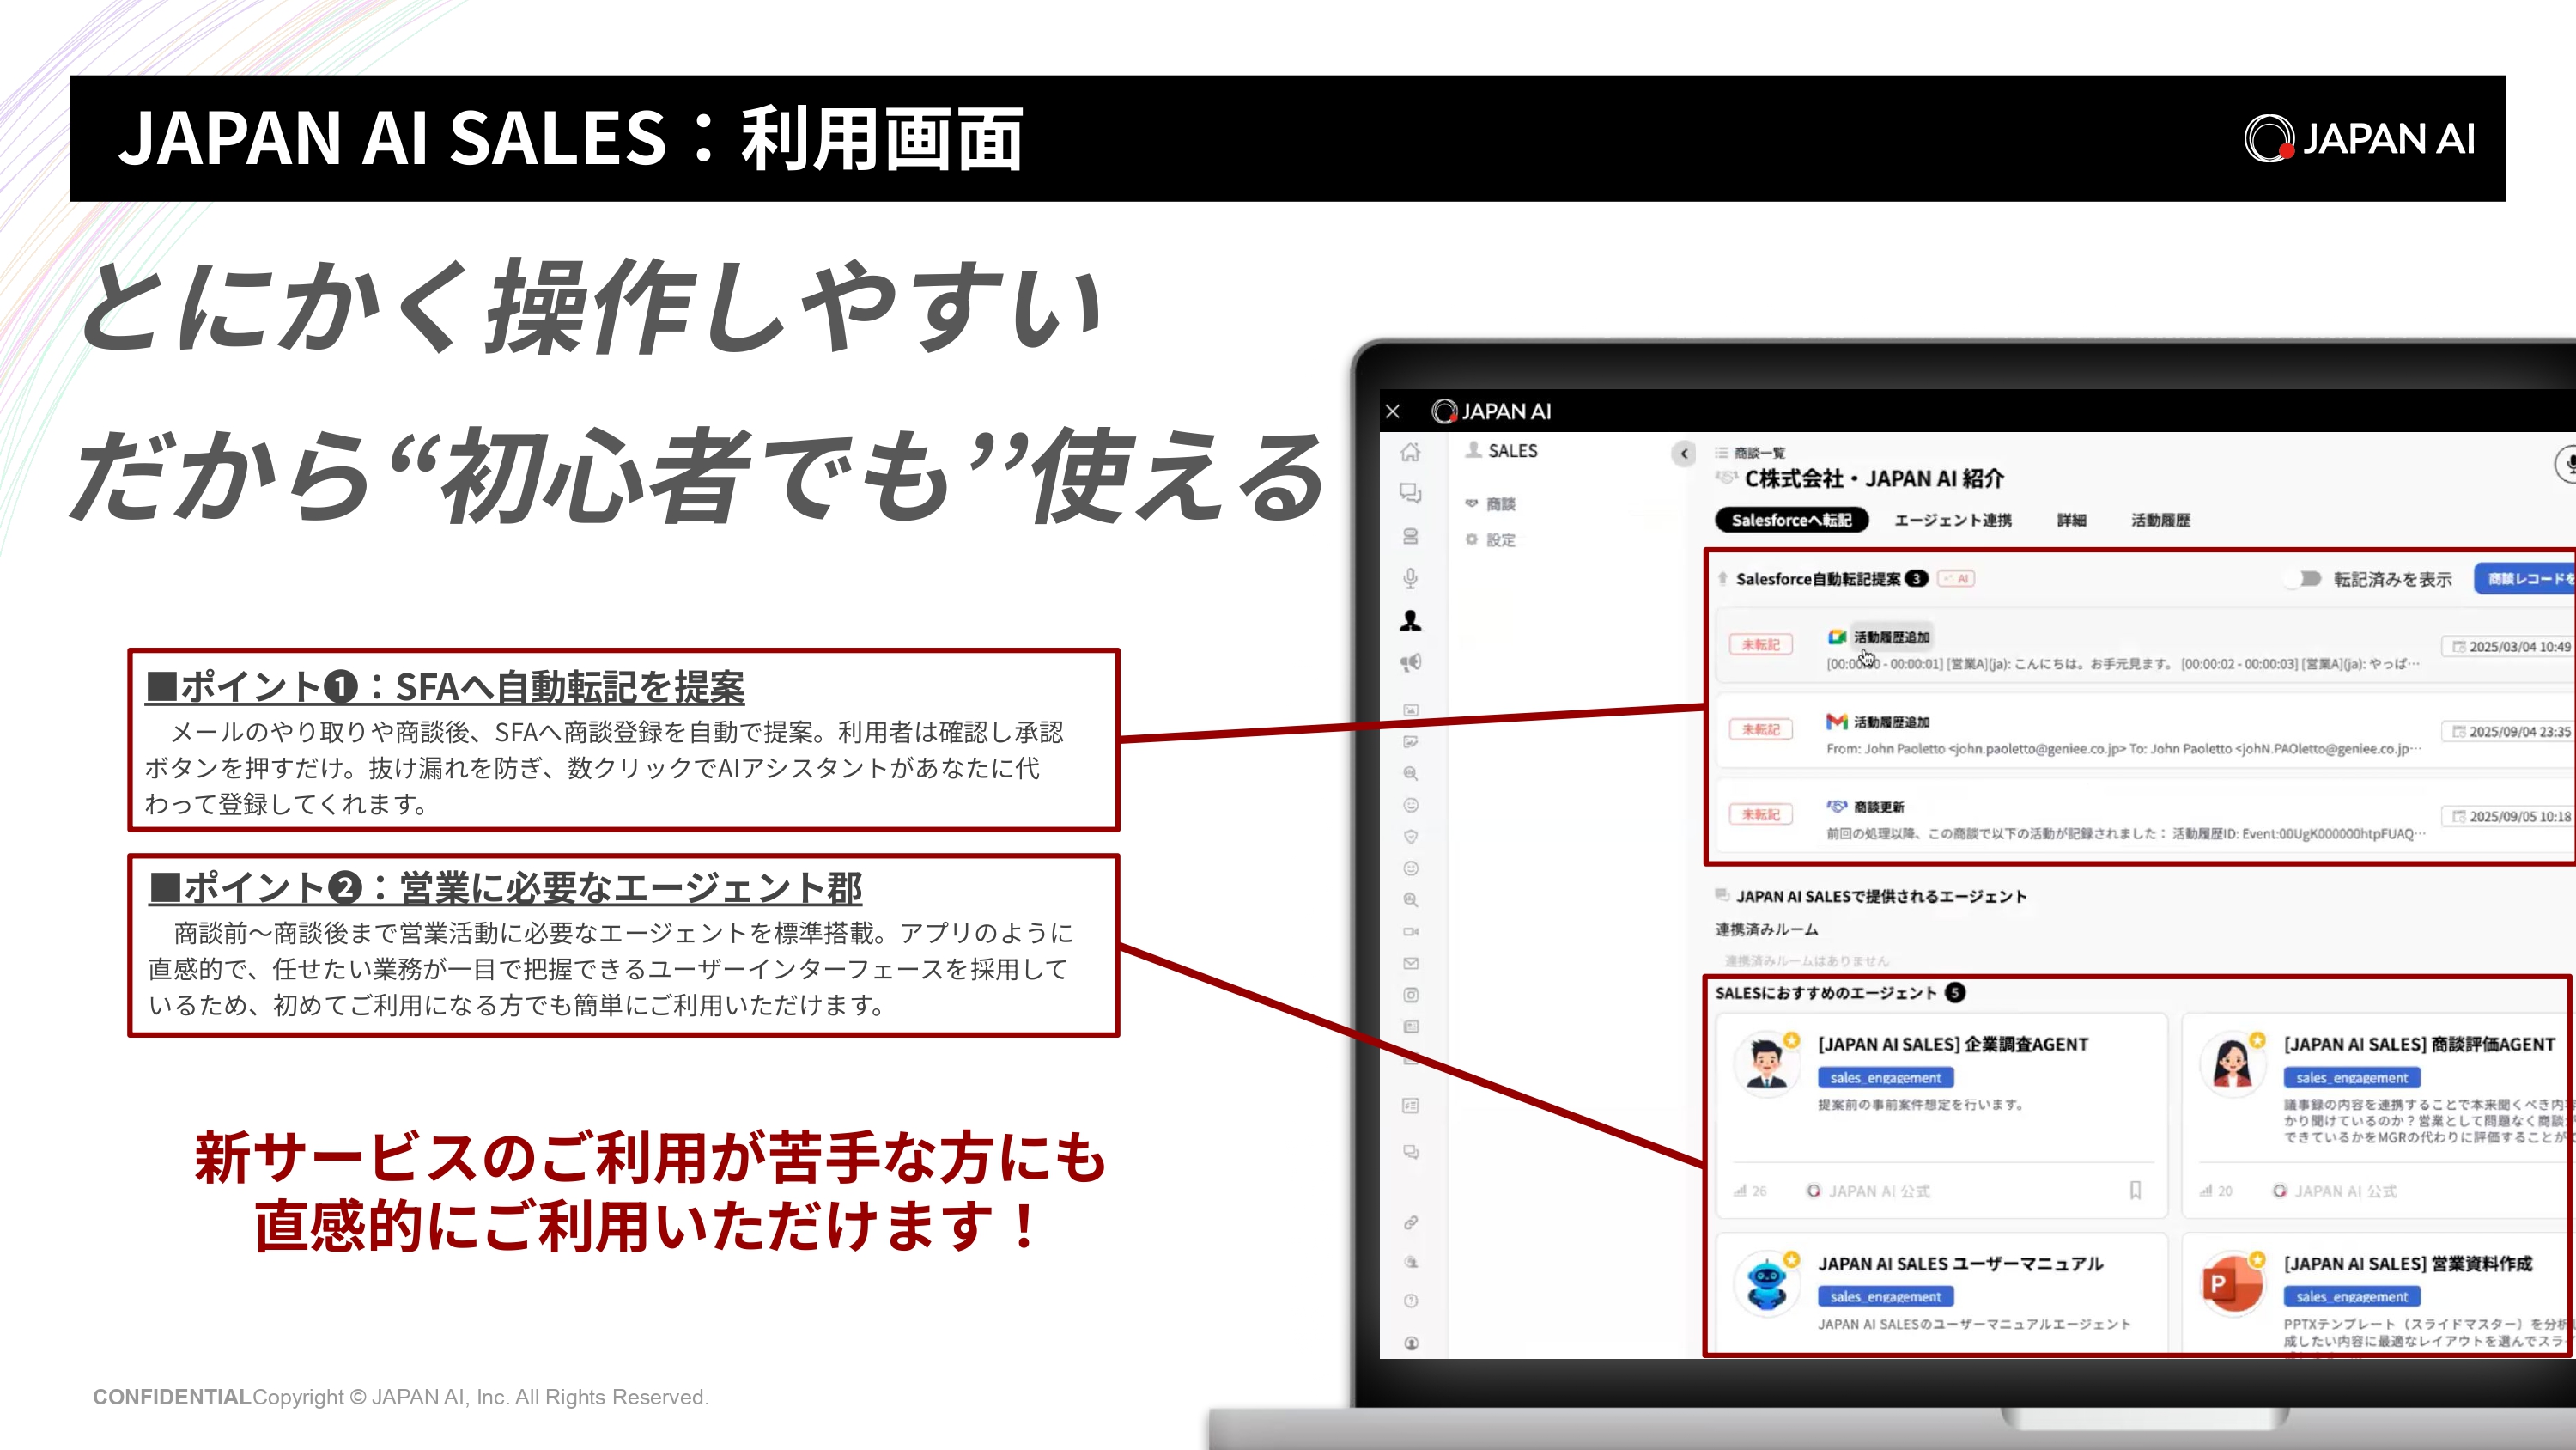The width and height of the screenshot is (2576, 1450).
Task: Click the megaphone announcements icon in the sidebar
Action: 1410,661
